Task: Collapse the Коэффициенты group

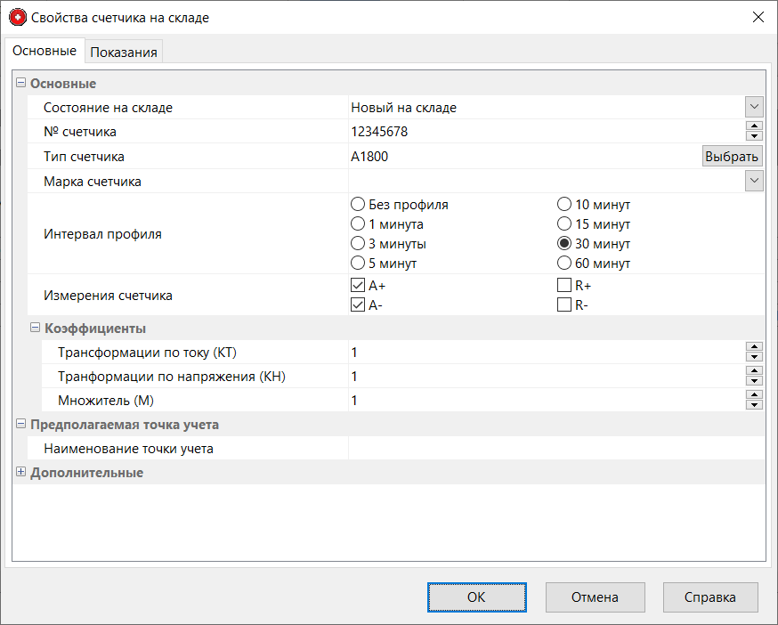Action: pyautogui.click(x=36, y=328)
